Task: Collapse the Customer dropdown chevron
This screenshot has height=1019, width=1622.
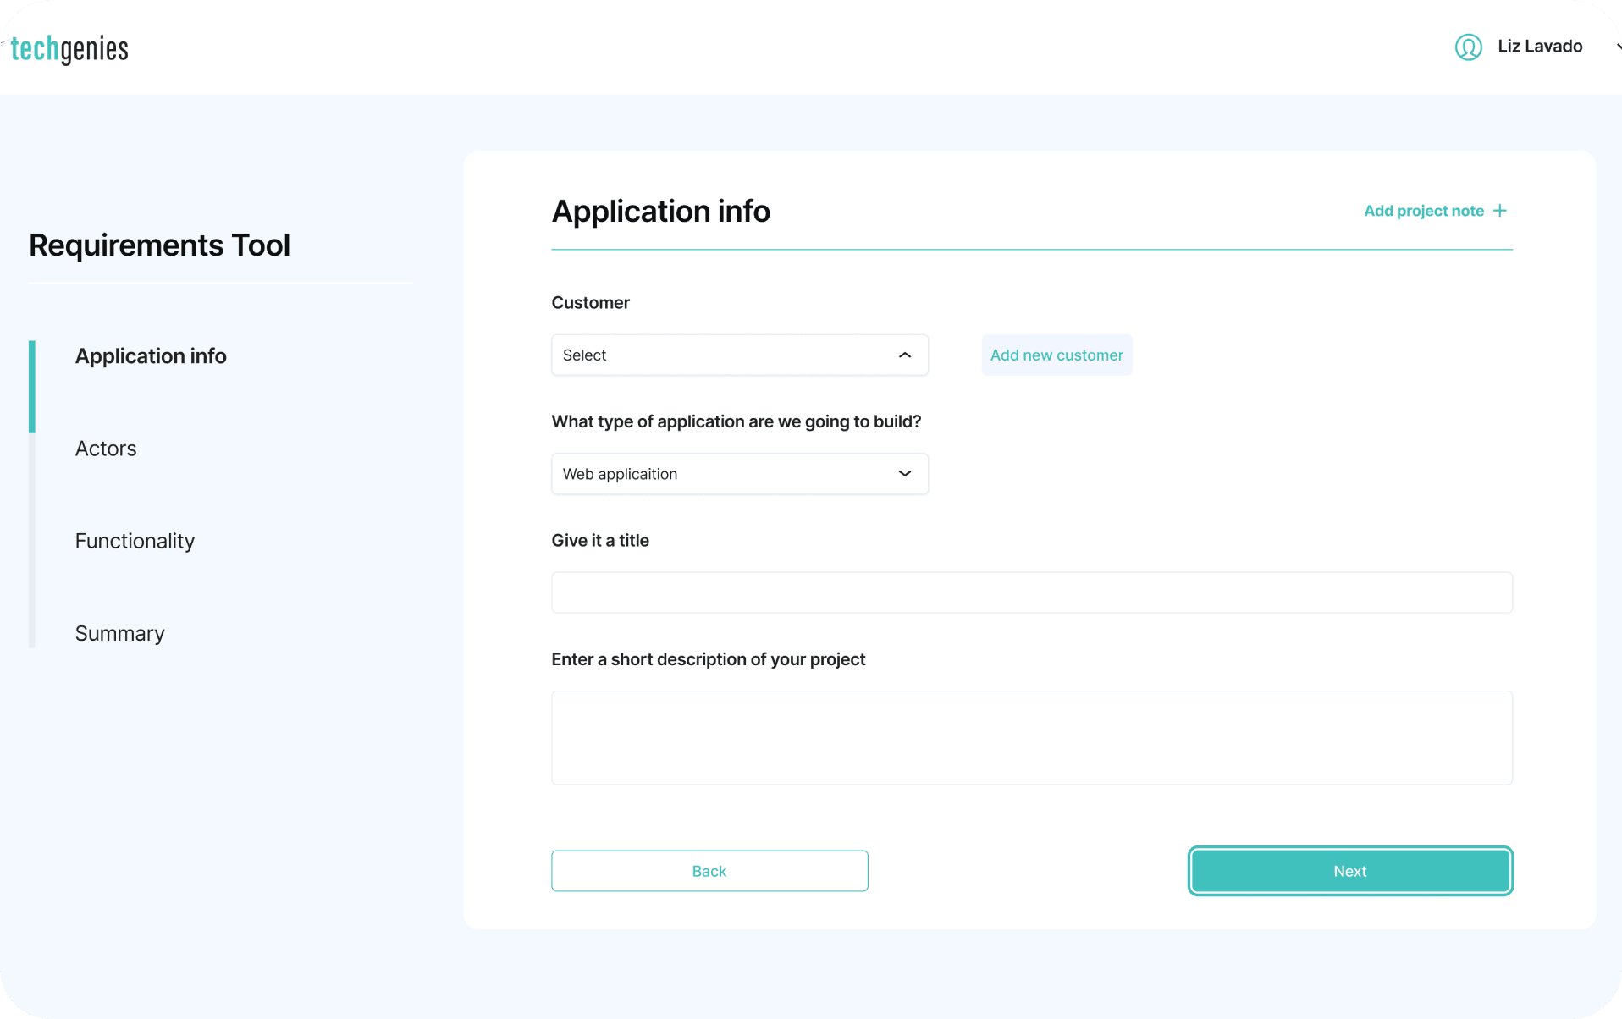Action: (904, 355)
